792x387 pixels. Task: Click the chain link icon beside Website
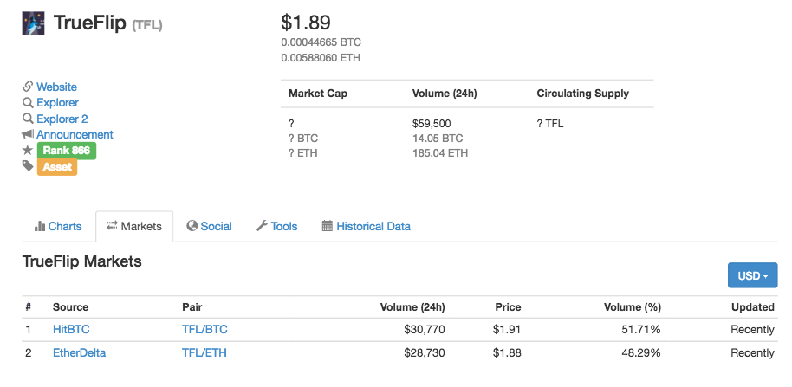pos(28,87)
